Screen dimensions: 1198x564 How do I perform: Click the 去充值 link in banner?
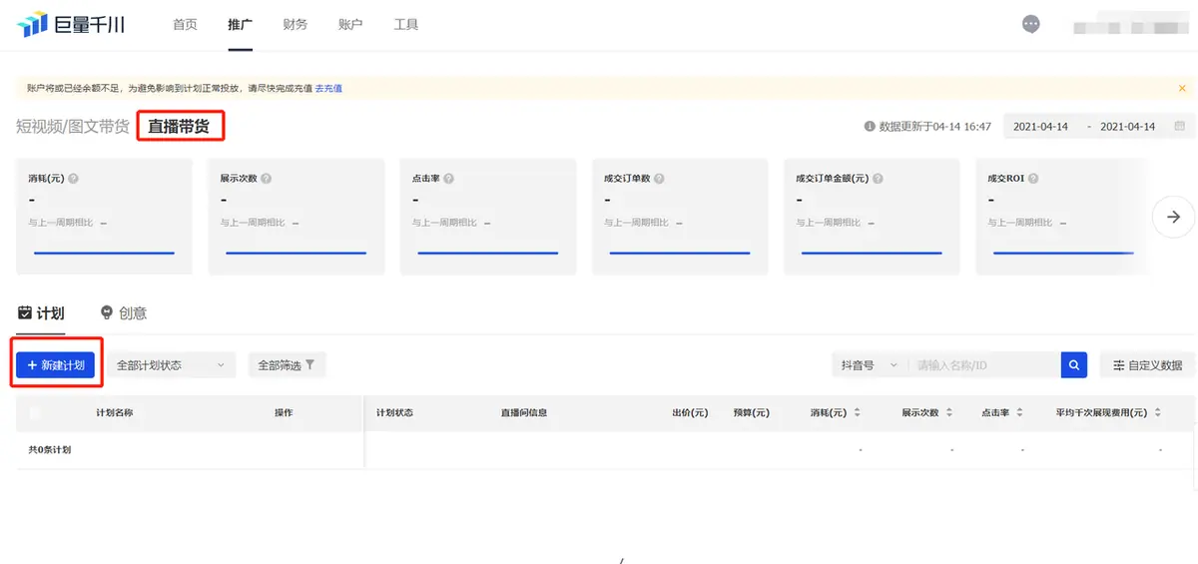pos(328,89)
